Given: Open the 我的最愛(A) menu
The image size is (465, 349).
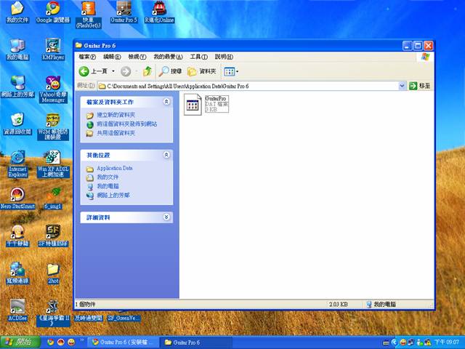Looking at the screenshot, I should pos(168,57).
